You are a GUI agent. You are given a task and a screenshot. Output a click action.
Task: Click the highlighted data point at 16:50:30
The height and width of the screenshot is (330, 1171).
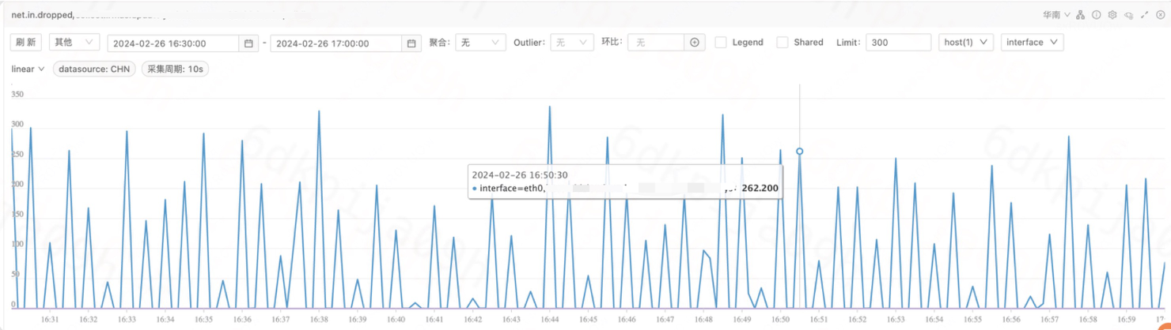pyautogui.click(x=800, y=152)
